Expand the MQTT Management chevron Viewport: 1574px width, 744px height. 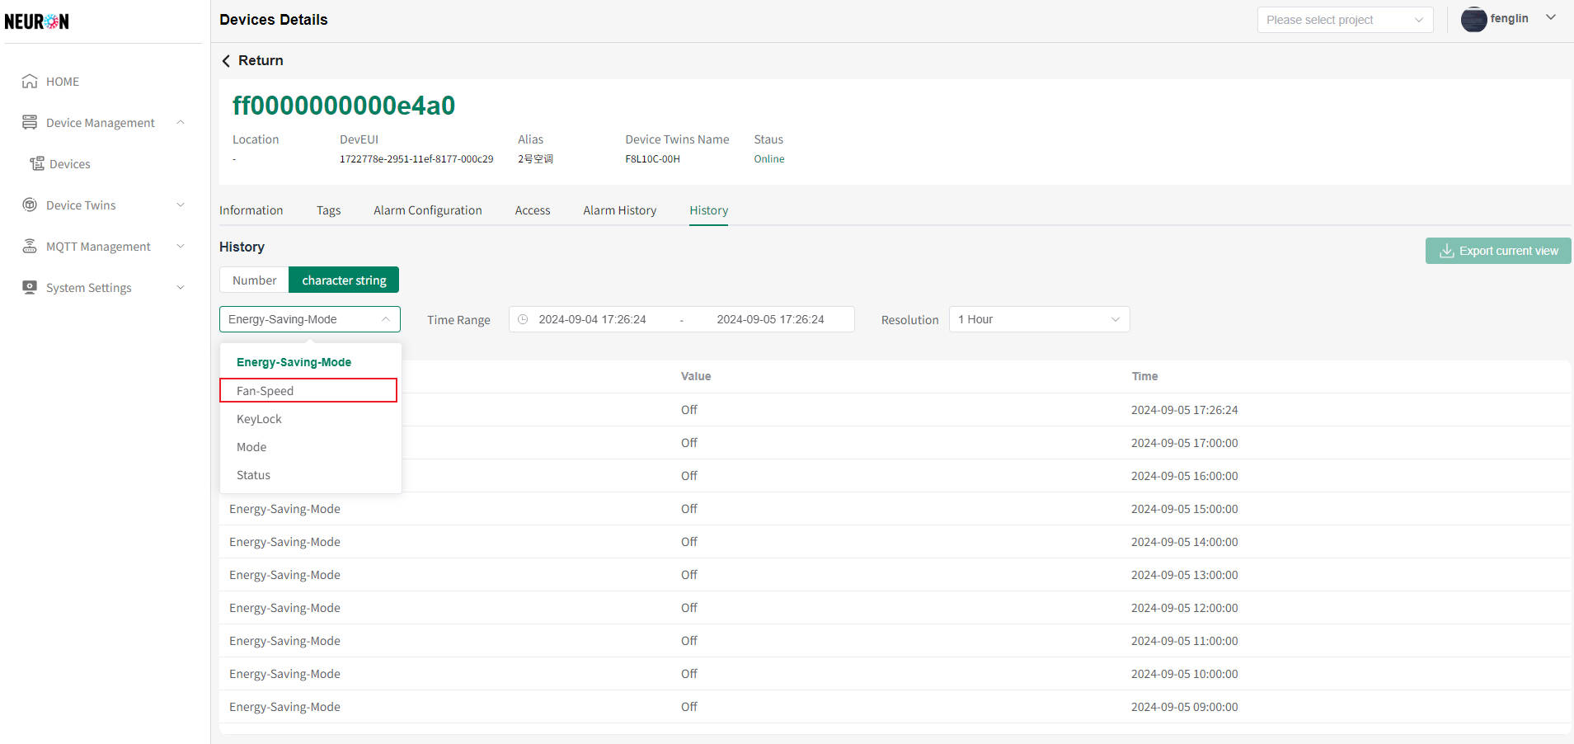(181, 246)
